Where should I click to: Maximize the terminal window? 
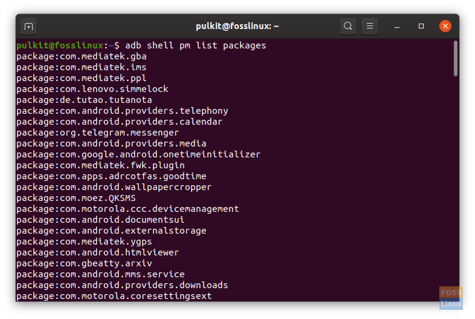(421, 26)
